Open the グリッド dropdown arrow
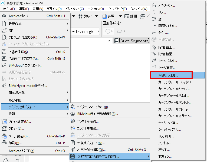 [x=97, y=16]
